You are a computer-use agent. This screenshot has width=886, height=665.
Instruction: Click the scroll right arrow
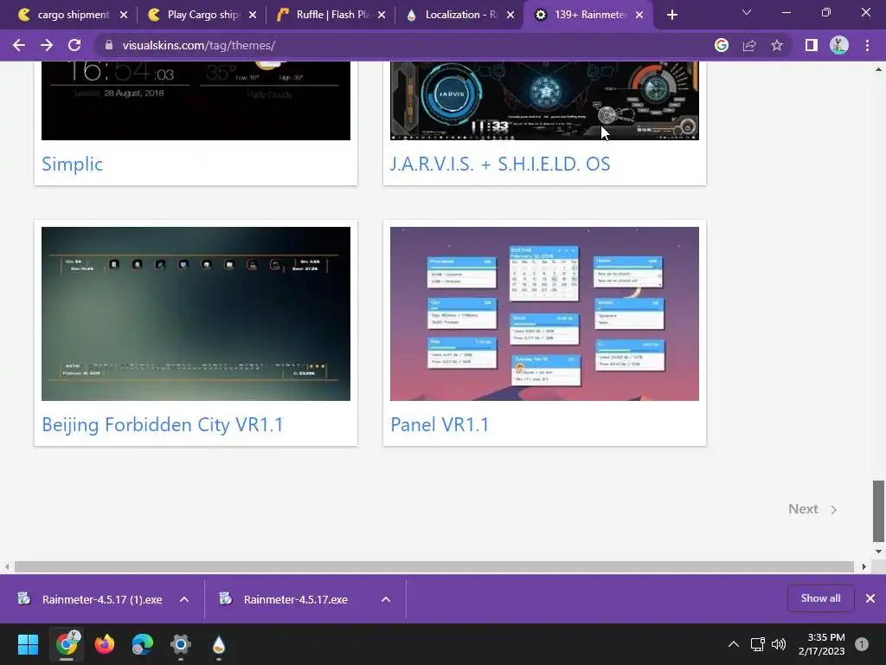[x=864, y=566]
